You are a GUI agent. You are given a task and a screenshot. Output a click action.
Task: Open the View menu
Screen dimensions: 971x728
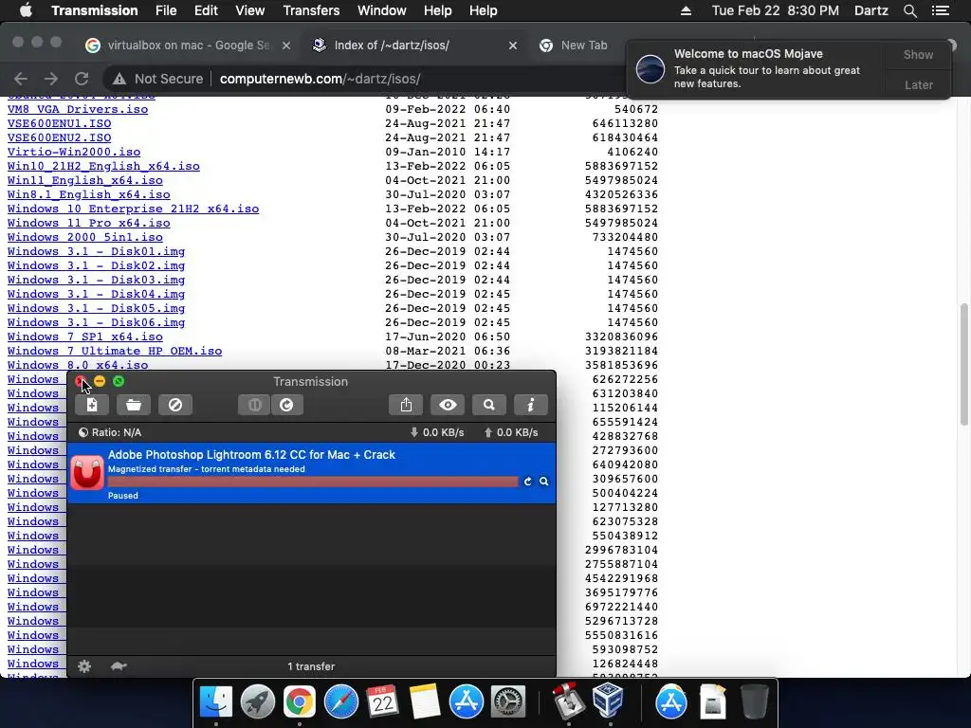tap(250, 10)
